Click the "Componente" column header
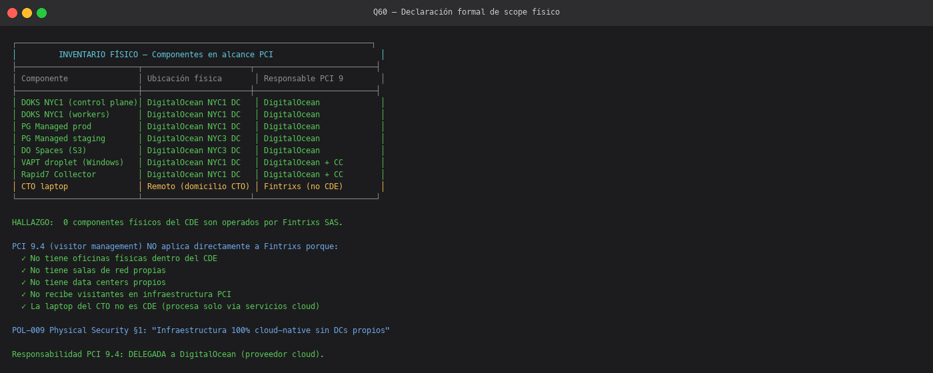 pos(45,79)
